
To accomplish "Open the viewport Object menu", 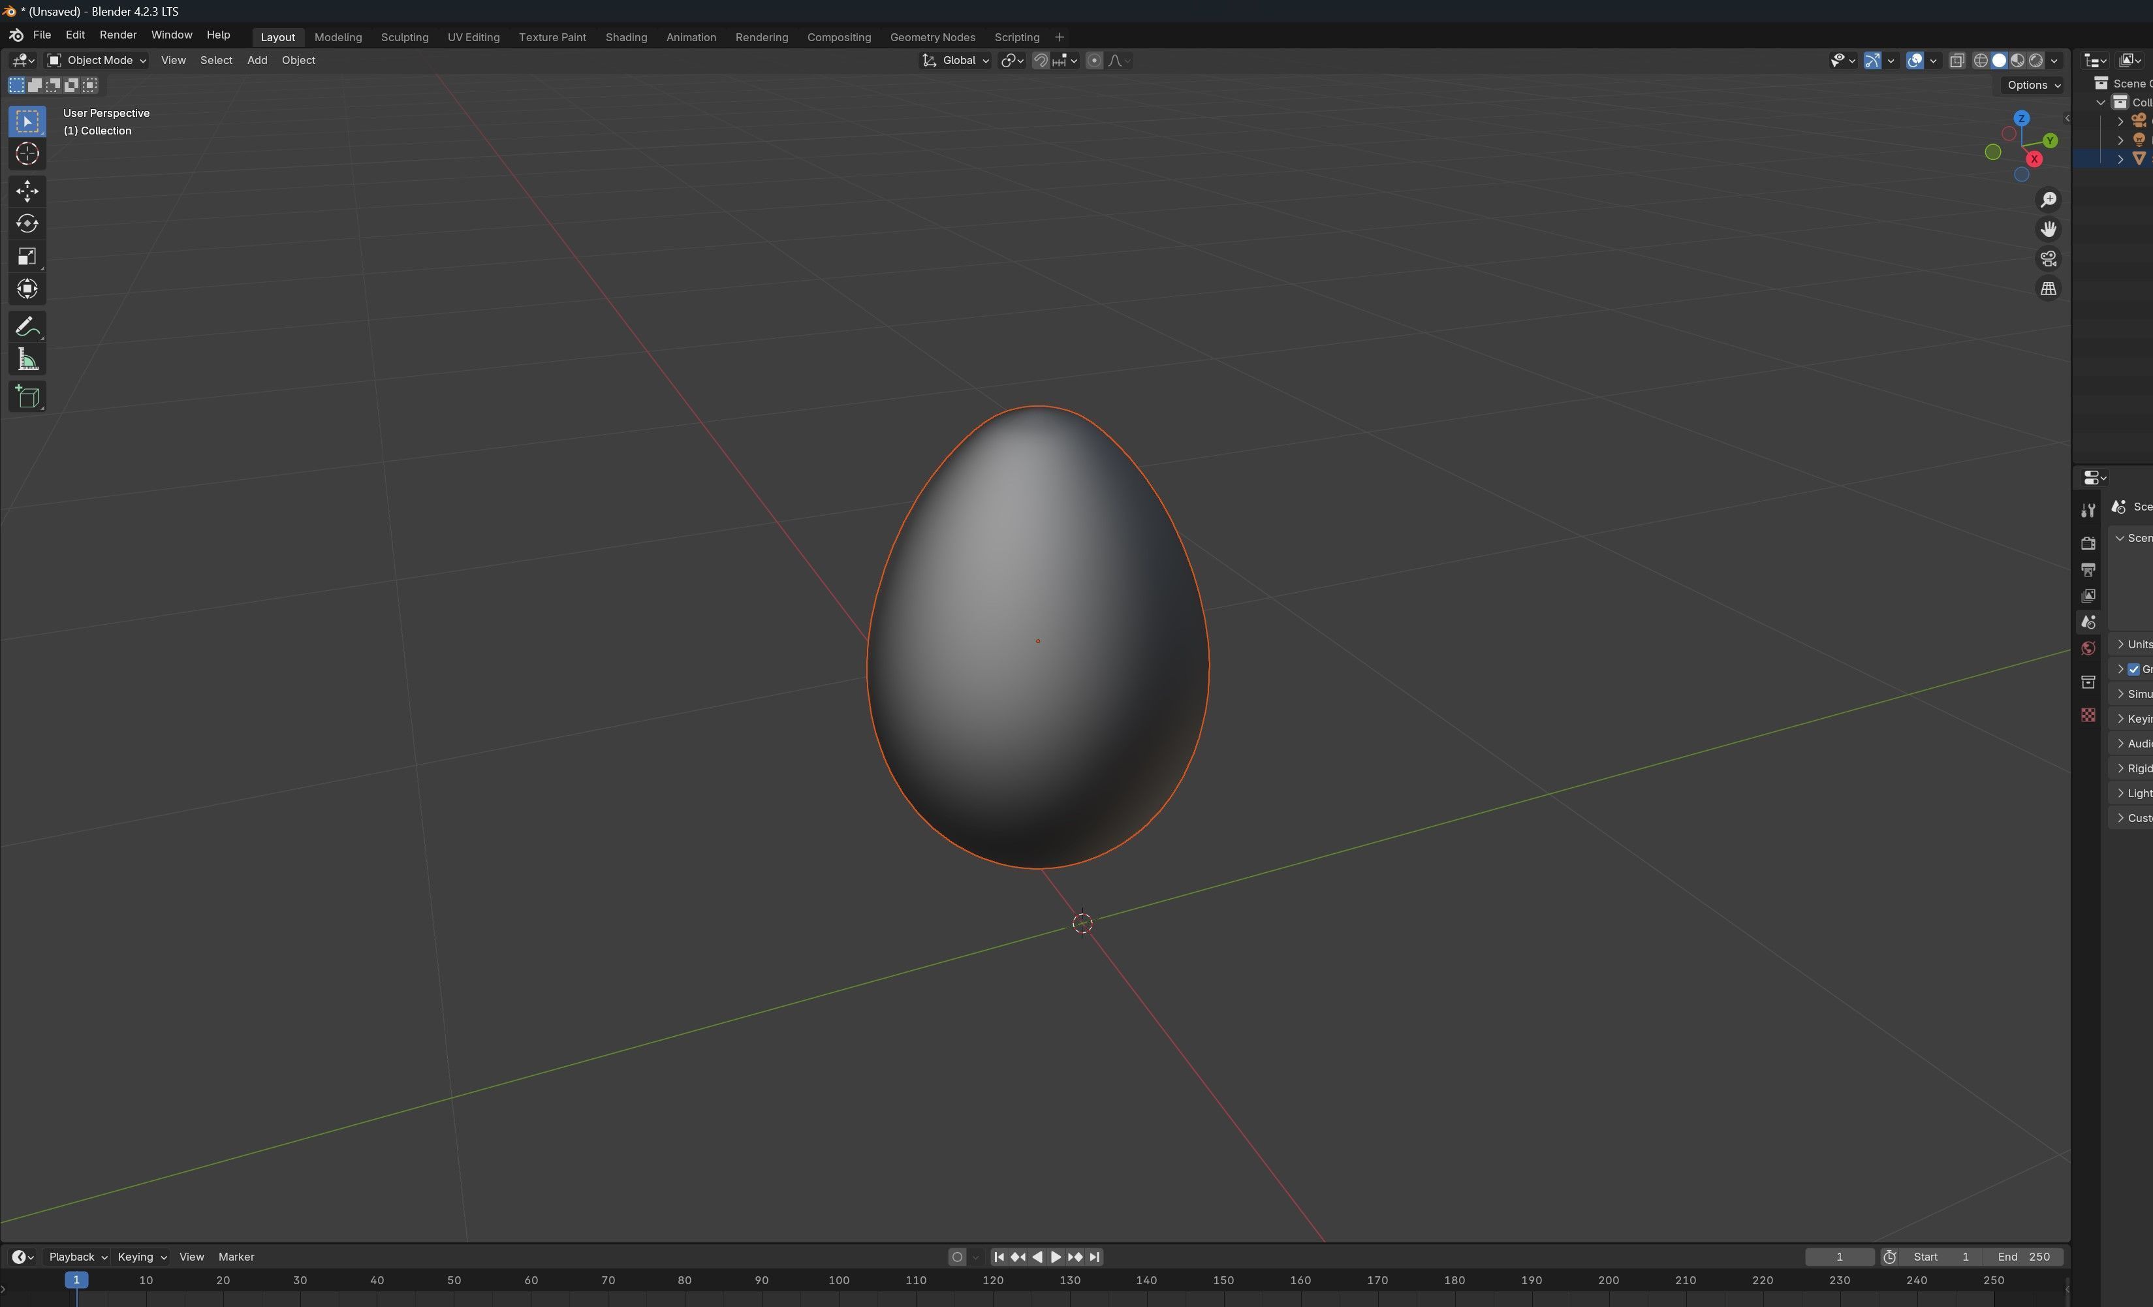I will 298,60.
